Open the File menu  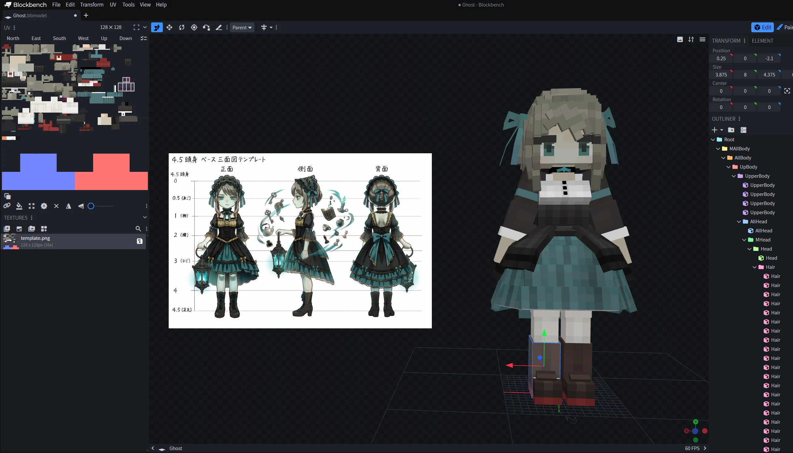click(56, 5)
